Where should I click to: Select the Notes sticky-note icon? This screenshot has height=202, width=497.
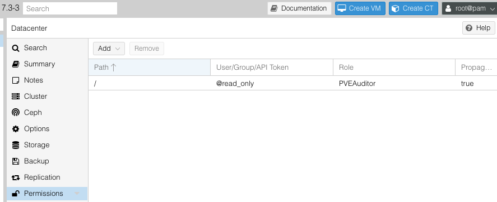(16, 80)
